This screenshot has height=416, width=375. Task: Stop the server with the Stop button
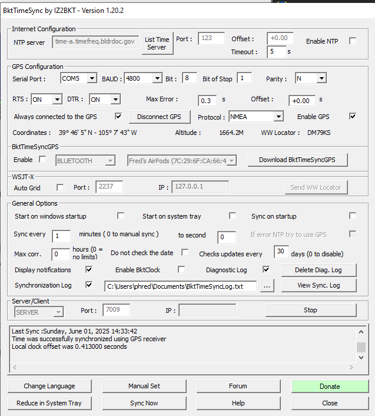coord(311,310)
